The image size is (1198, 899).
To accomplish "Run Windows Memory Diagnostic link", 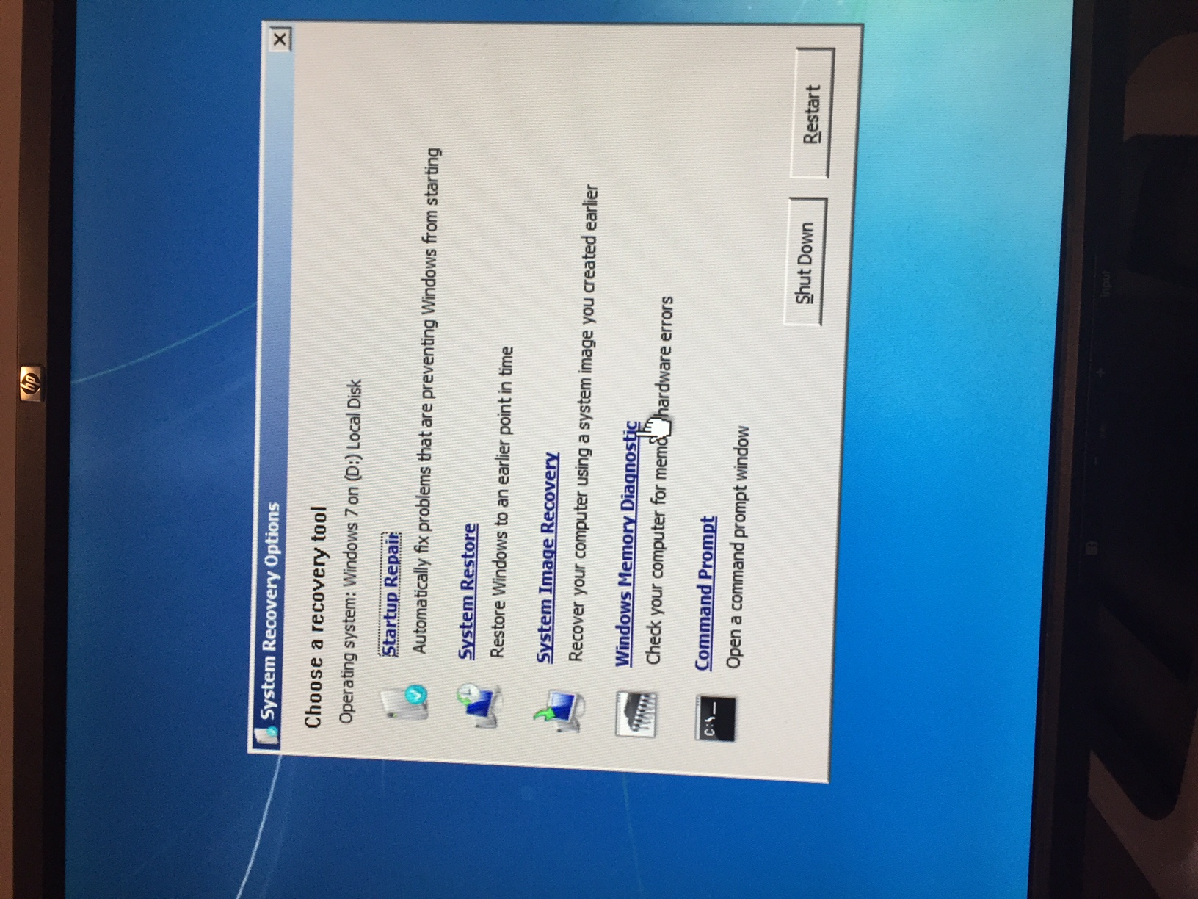I will pyautogui.click(x=626, y=544).
